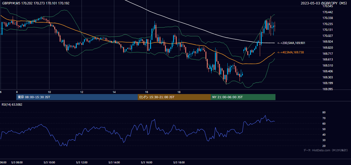Click the 5/3 18:00 time axis label

[x=179, y=163]
